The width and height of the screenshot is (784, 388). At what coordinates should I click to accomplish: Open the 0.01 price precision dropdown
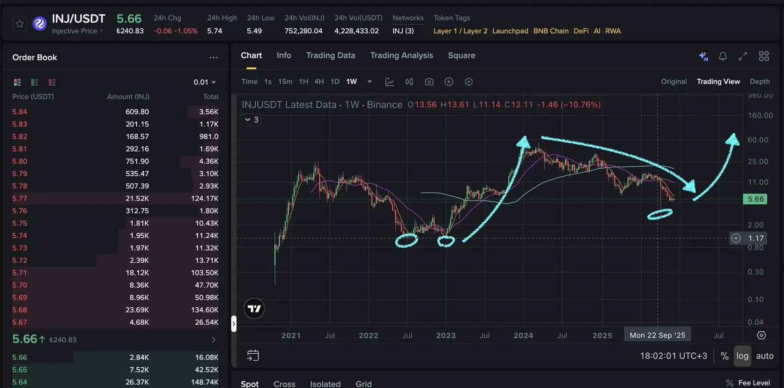(x=205, y=82)
